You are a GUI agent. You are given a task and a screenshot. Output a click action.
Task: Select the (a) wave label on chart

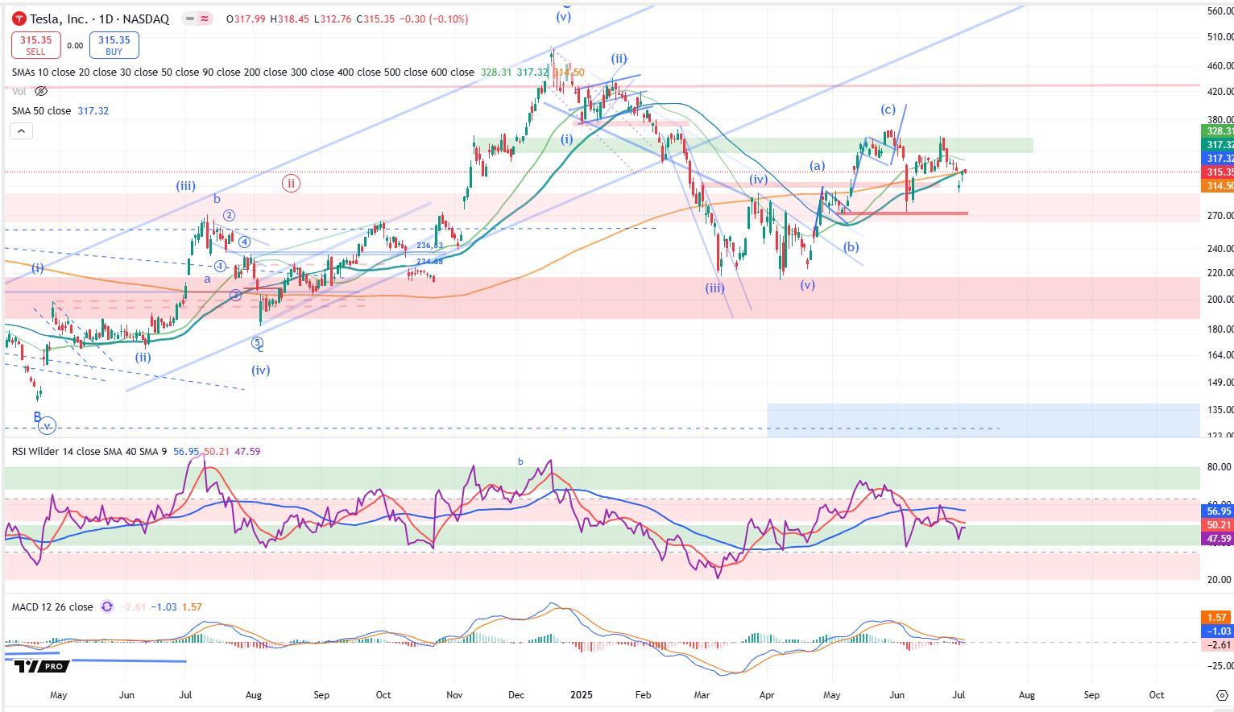pyautogui.click(x=817, y=165)
